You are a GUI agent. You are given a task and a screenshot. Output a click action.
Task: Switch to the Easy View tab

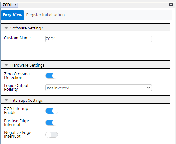[12, 15]
